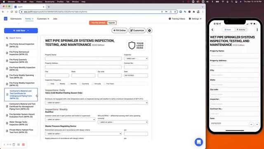Click the search forms magnifier icon
264x149 pixels.
7,38
